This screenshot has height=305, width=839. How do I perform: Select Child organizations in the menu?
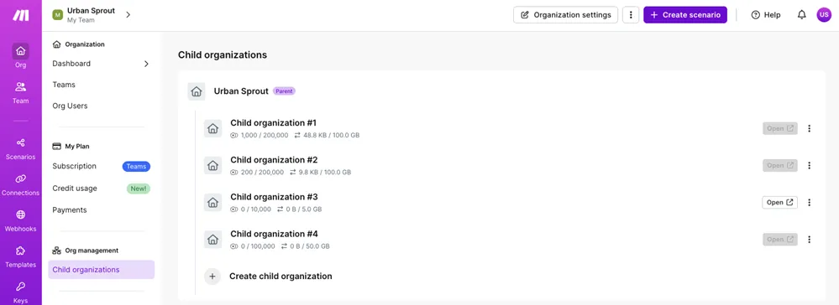click(x=101, y=270)
